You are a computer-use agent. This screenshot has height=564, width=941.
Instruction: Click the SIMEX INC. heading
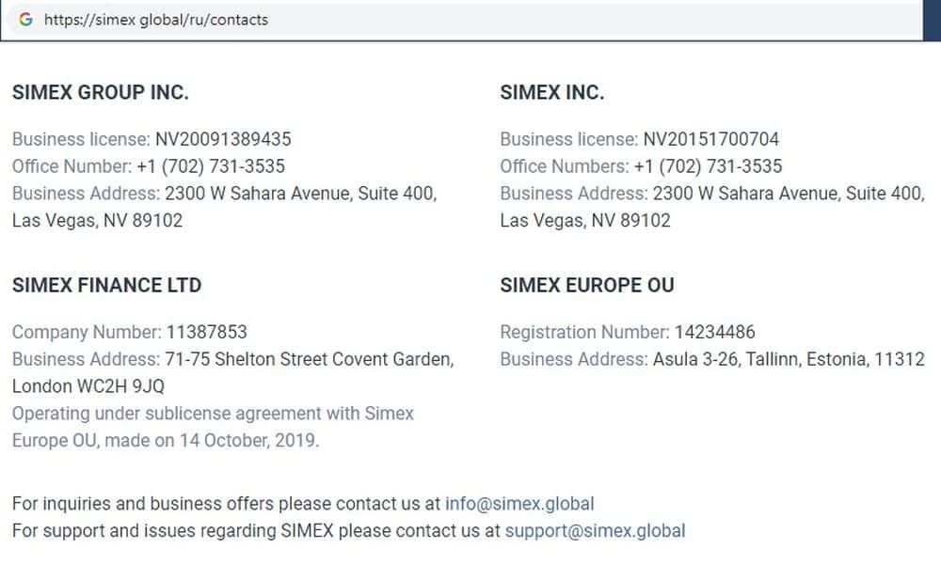(552, 92)
